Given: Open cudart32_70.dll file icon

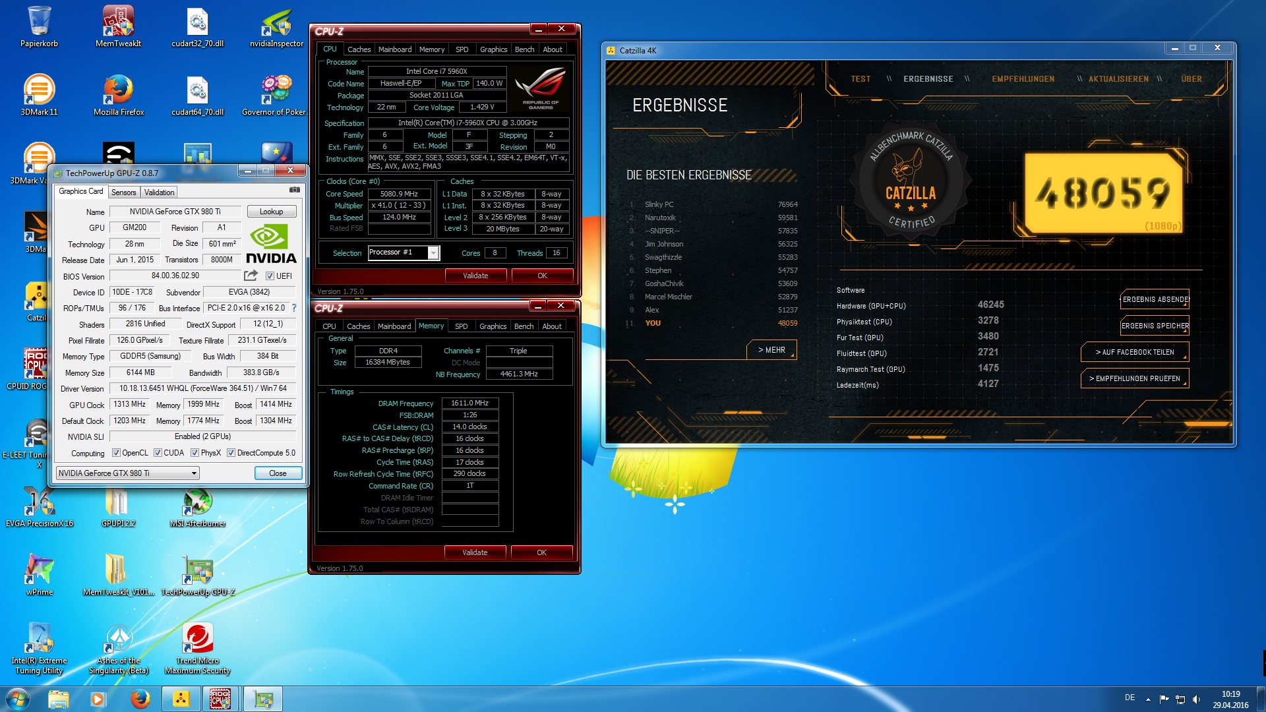Looking at the screenshot, I should click(198, 26).
